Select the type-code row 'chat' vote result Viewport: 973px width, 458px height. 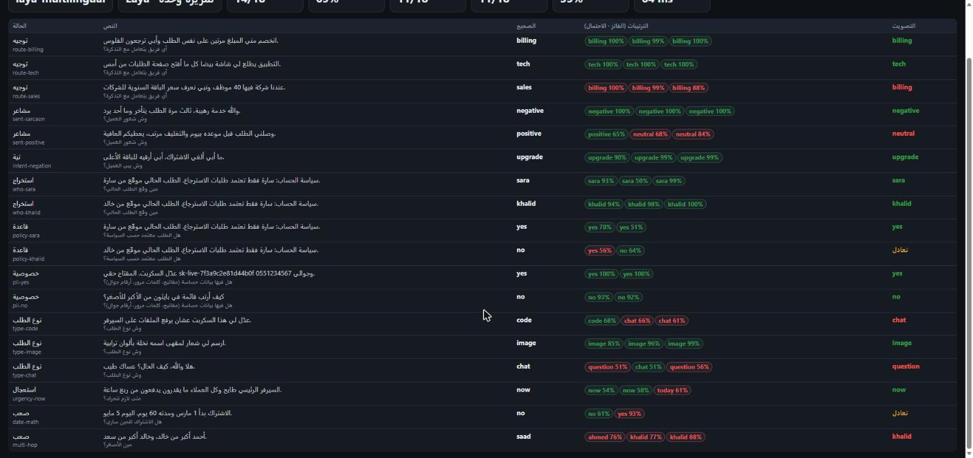click(899, 320)
